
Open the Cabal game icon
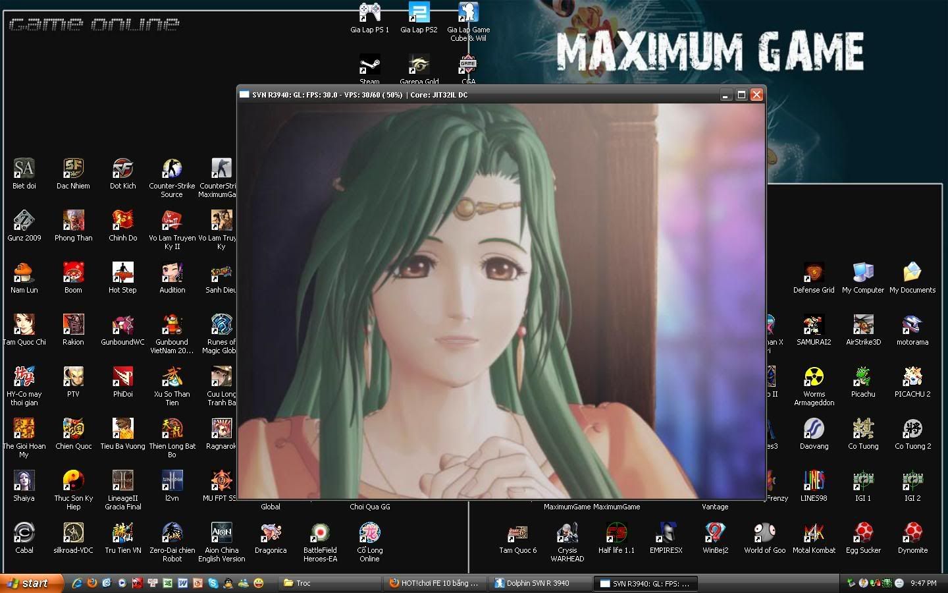(24, 533)
